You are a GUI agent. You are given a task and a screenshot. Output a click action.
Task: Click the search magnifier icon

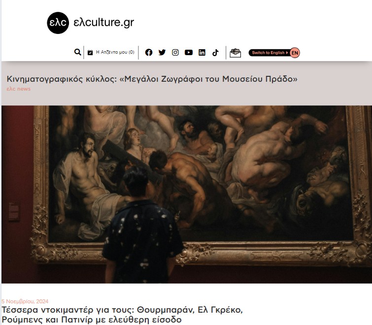(x=77, y=52)
